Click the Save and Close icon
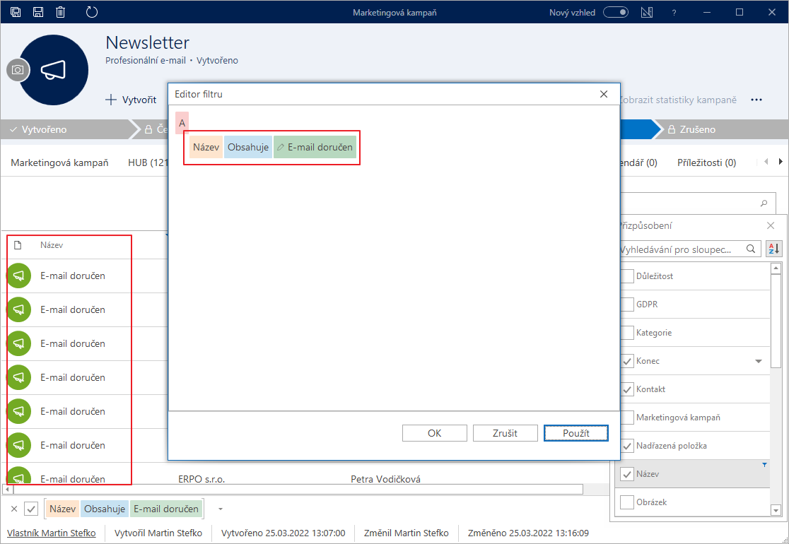The width and height of the screenshot is (789, 544). click(x=16, y=12)
